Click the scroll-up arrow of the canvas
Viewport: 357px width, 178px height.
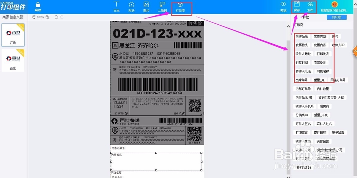pyautogui.click(x=288, y=26)
